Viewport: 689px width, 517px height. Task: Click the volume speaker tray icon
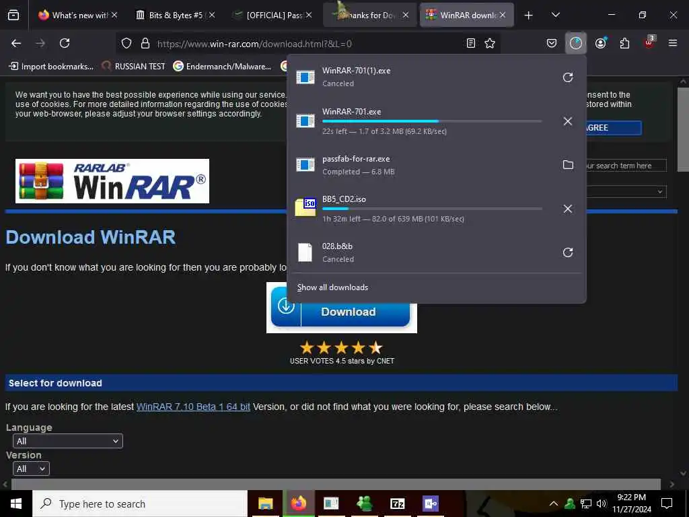(x=602, y=504)
